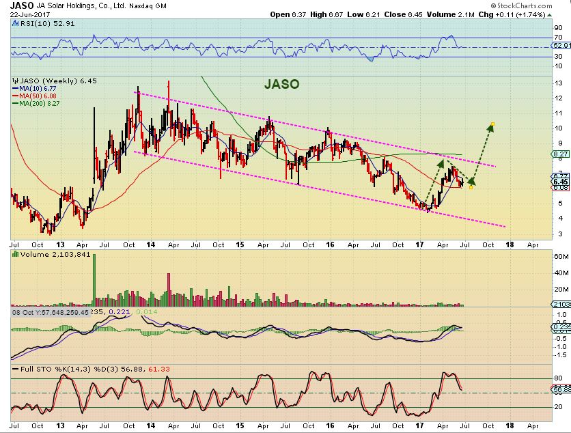The width and height of the screenshot is (571, 433).
Task: Click the 56.88 stochastic tag on right axis
Action: click(561, 389)
